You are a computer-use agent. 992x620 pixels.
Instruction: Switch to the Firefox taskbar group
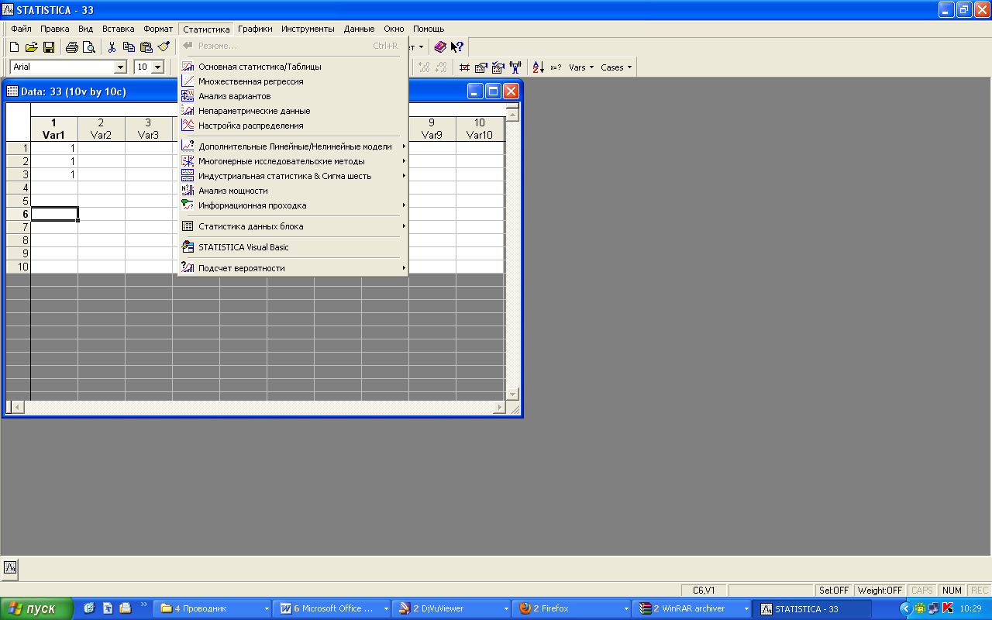(570, 608)
